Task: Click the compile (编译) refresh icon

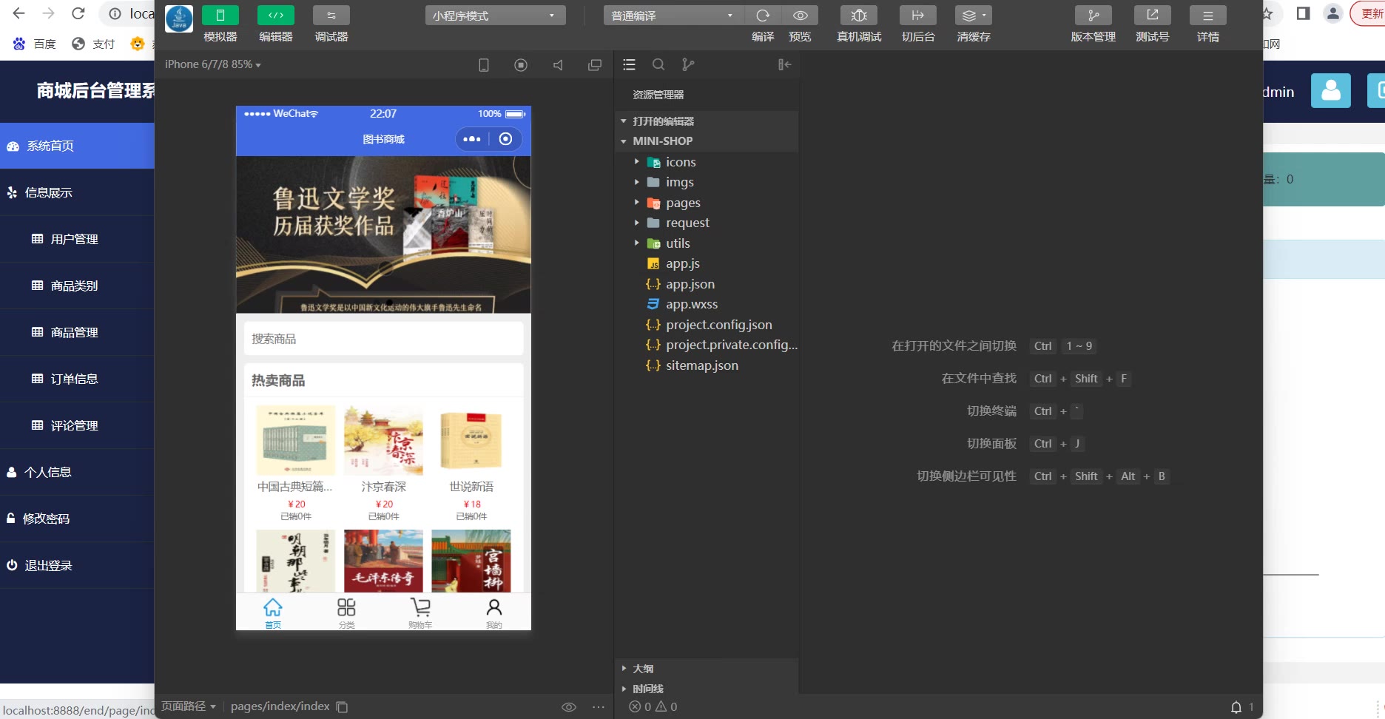Action: [763, 16]
